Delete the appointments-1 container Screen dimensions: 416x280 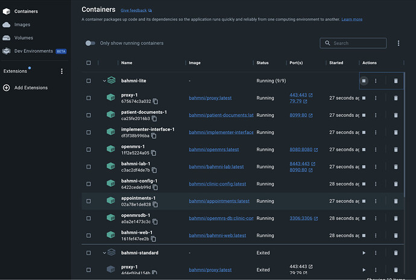[396, 201]
